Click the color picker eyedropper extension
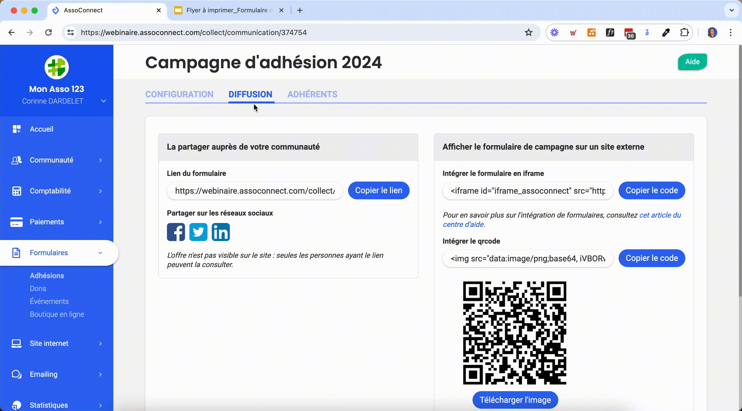 (666, 32)
